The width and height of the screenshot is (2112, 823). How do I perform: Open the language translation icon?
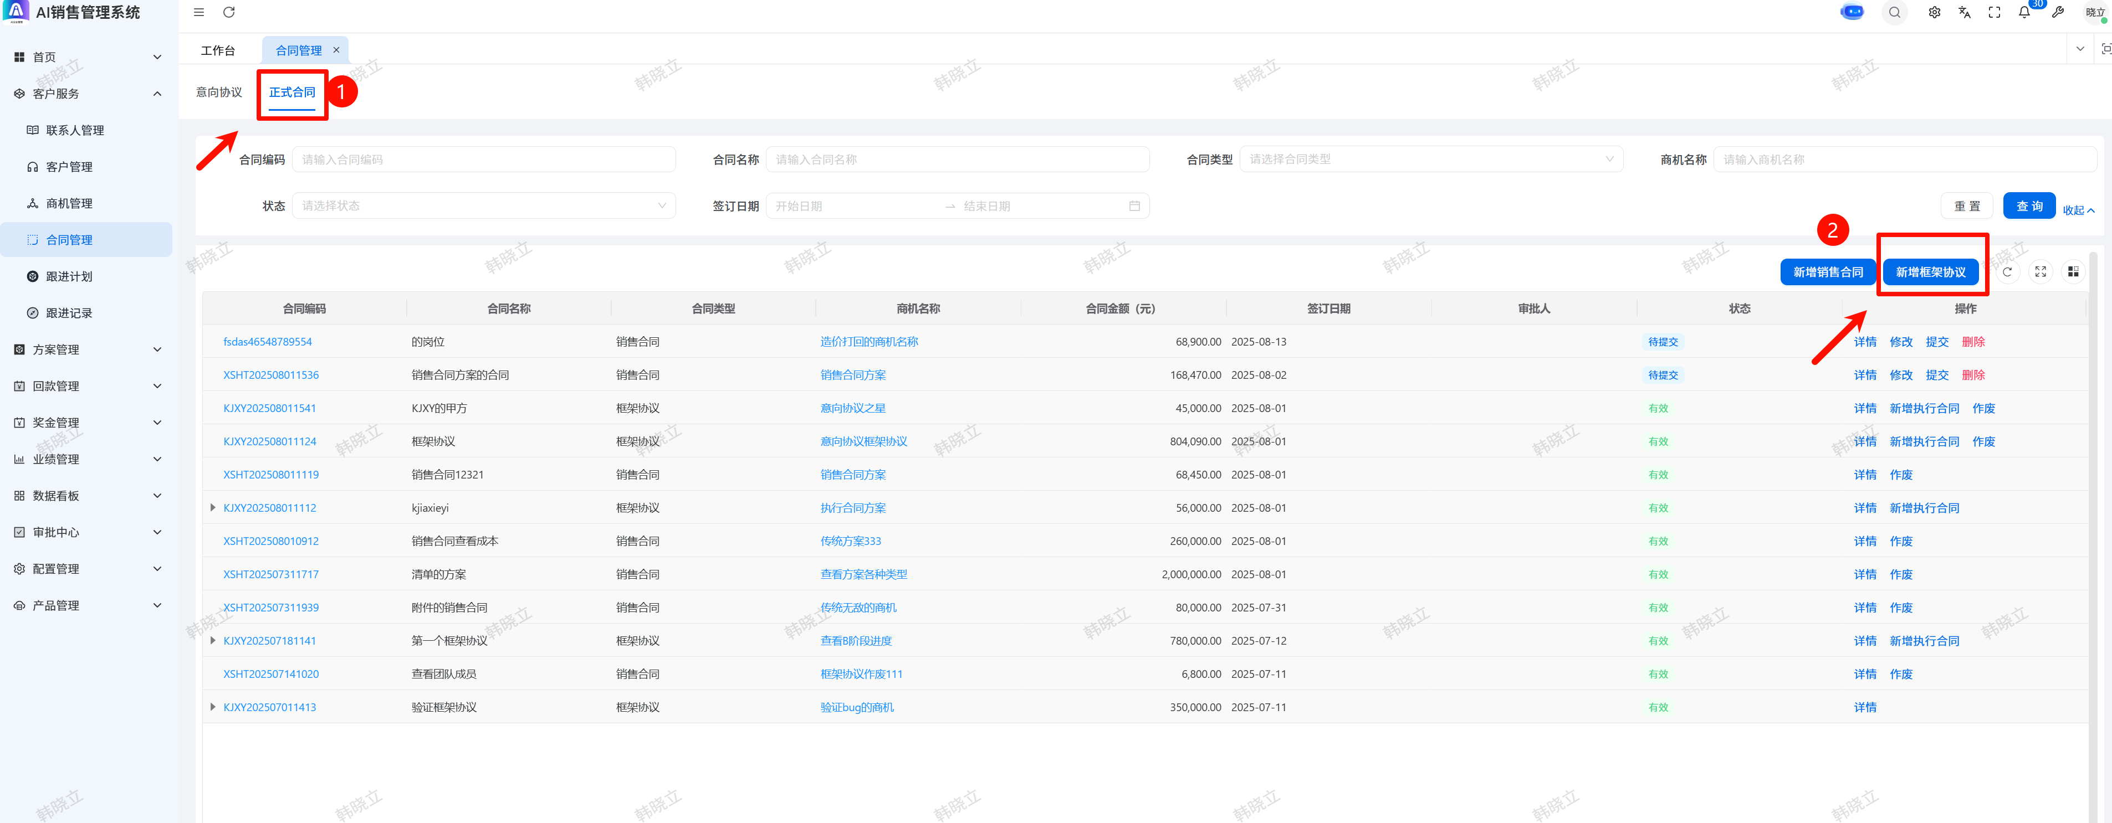tap(1963, 12)
